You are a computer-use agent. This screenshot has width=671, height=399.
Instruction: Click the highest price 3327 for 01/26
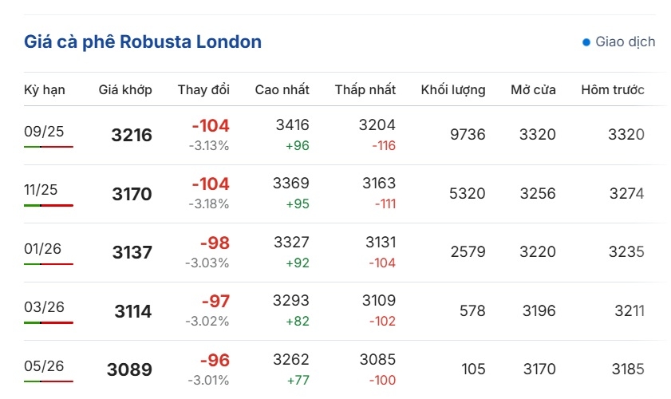click(291, 243)
